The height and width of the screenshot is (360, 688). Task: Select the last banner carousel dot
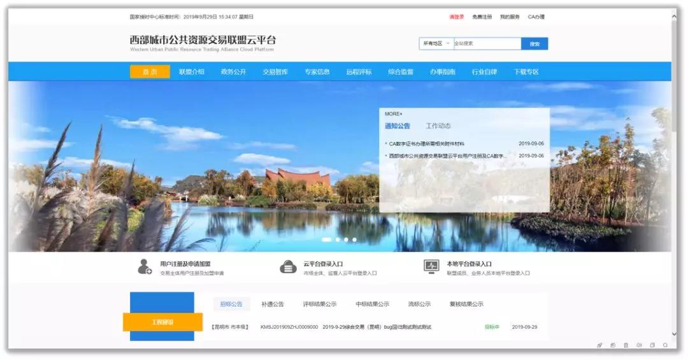(x=354, y=240)
